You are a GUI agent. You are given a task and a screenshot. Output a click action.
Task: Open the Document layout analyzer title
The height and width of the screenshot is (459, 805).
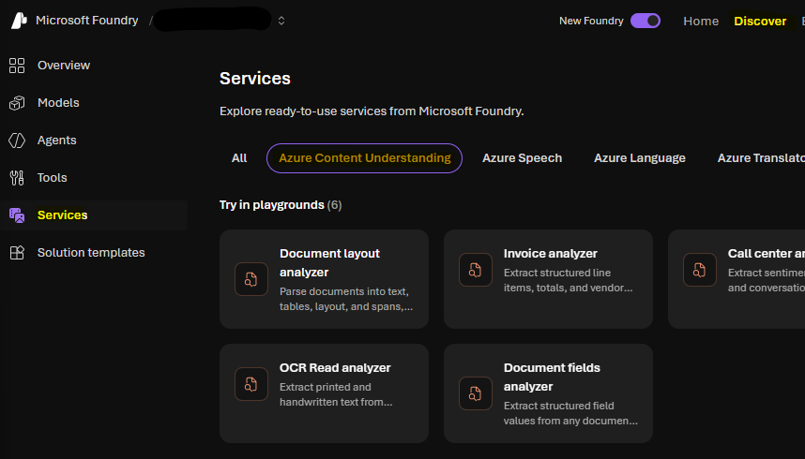click(x=329, y=262)
